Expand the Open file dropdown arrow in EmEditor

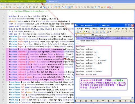86,32
